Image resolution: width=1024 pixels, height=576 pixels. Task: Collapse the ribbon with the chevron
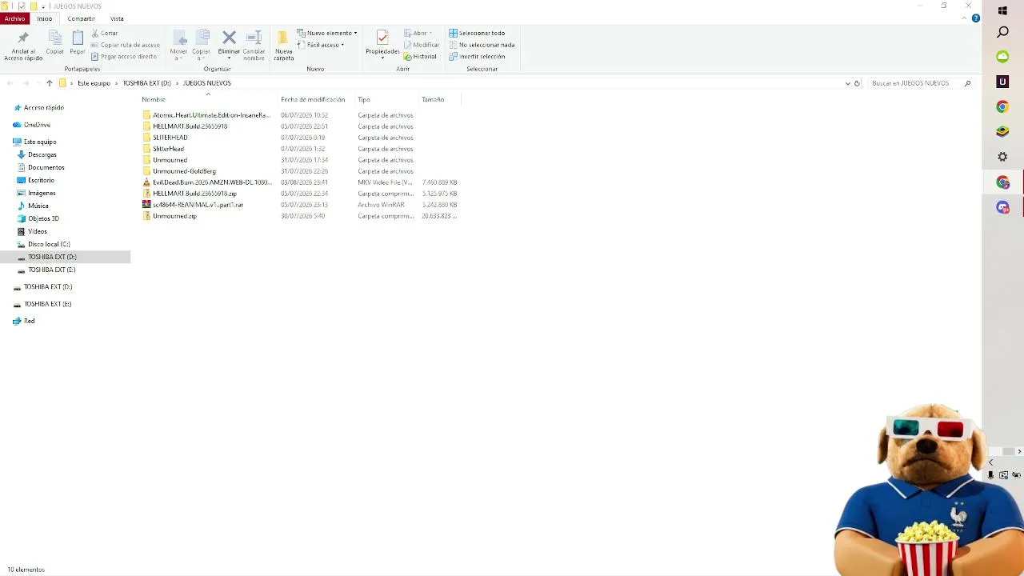click(x=964, y=18)
